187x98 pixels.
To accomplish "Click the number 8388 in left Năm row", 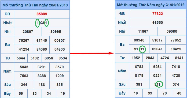I will (42, 76).
